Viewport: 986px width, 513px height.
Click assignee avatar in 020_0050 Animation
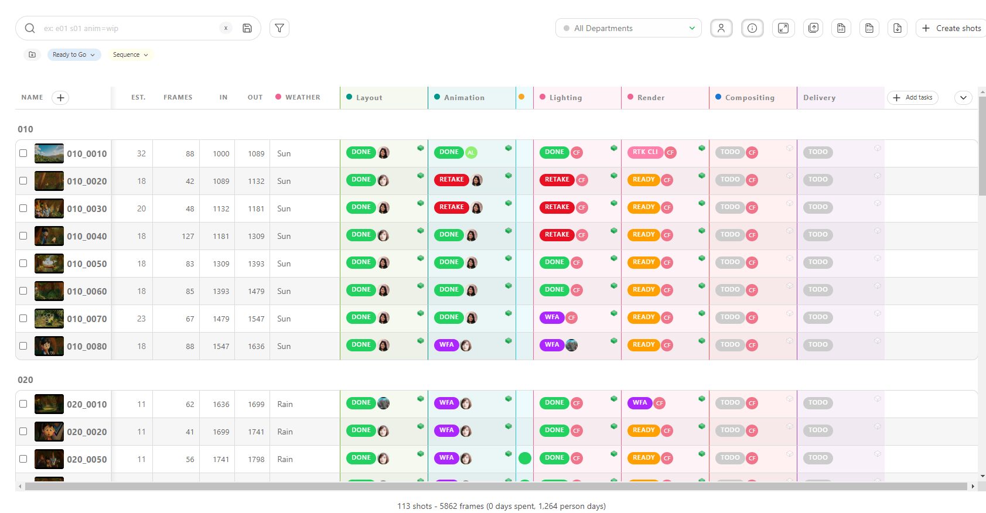(466, 458)
